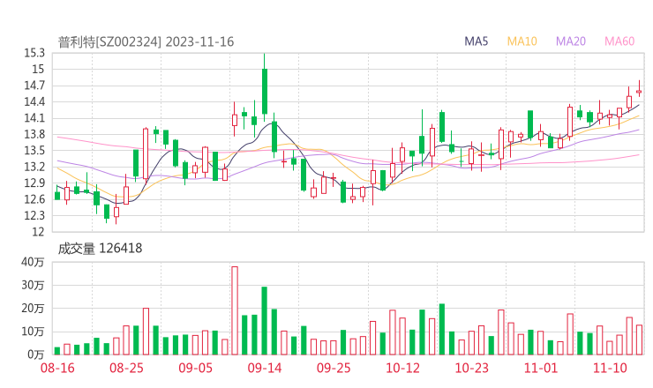653x388 pixels.
Task: Select the 10-23 date label
Action: tap(471, 368)
